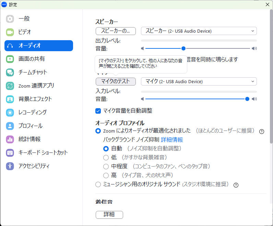273x226 pixels.
Task: Select レコーディング in the sidebar
Action: point(39,112)
